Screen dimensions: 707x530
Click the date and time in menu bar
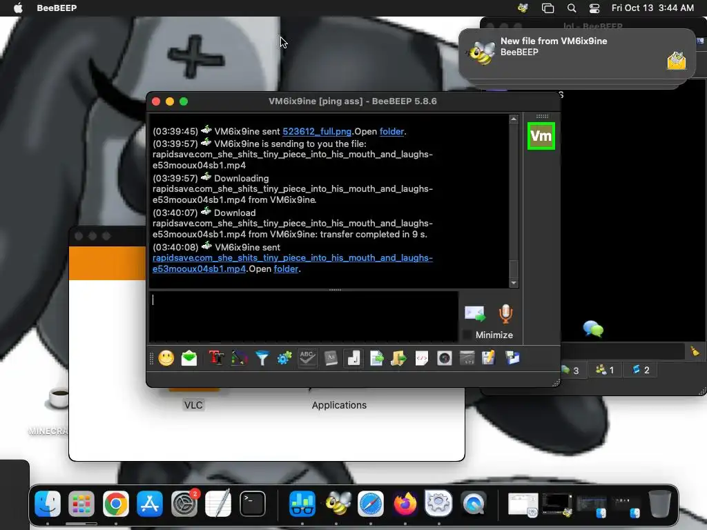click(x=652, y=8)
